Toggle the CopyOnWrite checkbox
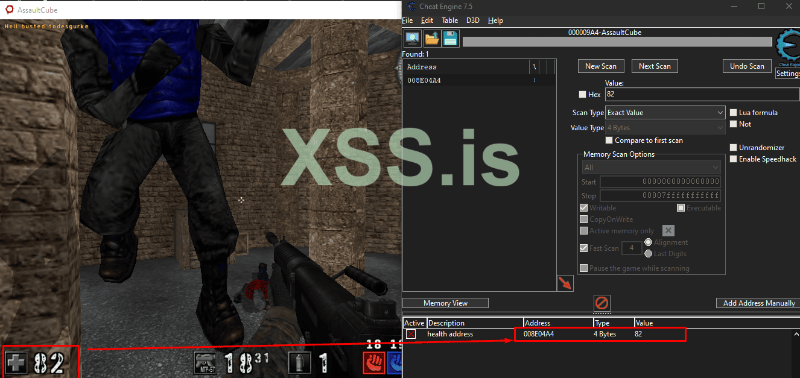The height and width of the screenshot is (378, 800). pos(583,219)
